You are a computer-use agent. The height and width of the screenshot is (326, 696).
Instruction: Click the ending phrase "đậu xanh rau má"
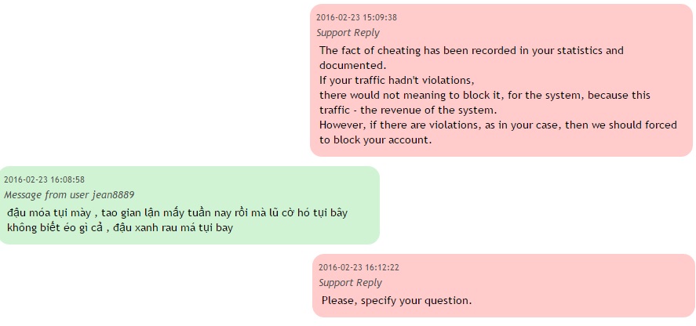click(154, 228)
